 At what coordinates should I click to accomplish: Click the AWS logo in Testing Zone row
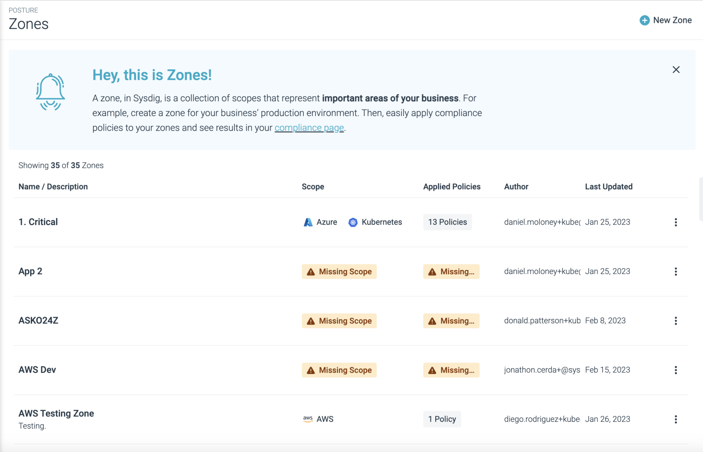(x=308, y=419)
